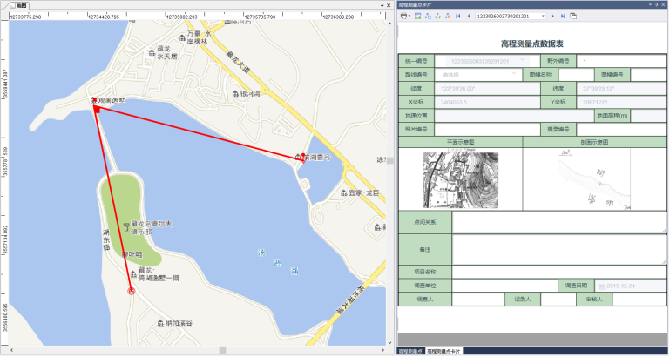Click map vertical scrollbar down arrow

click(x=389, y=342)
